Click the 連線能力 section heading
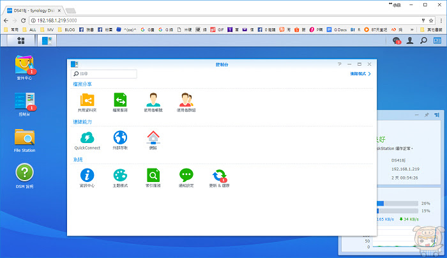This screenshot has height=258, width=447. [82, 122]
